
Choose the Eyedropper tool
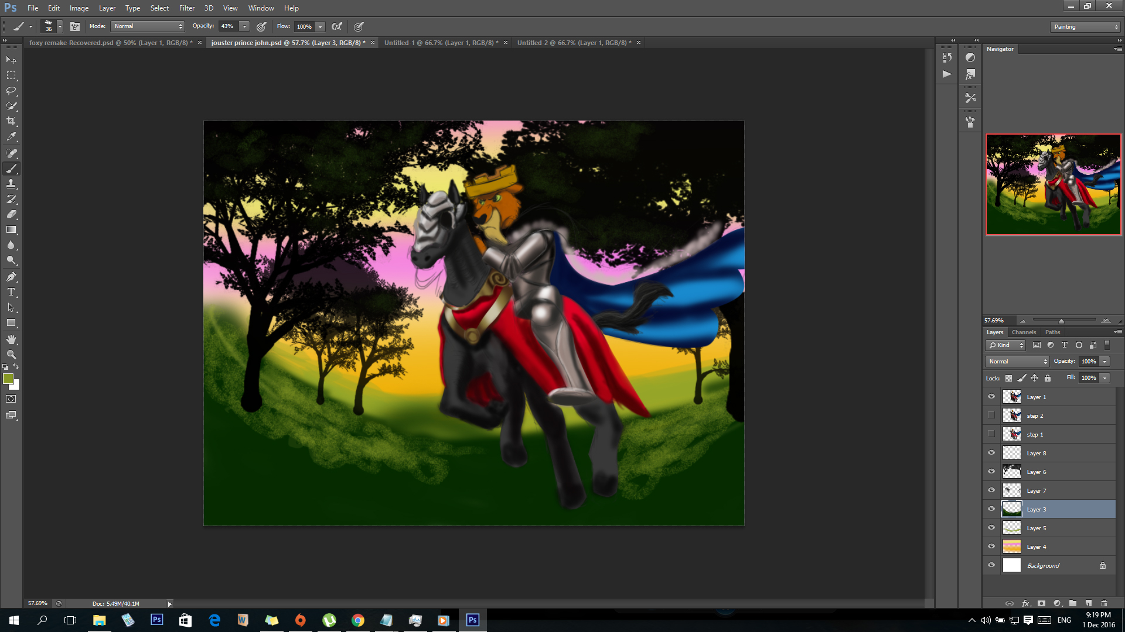(x=11, y=136)
